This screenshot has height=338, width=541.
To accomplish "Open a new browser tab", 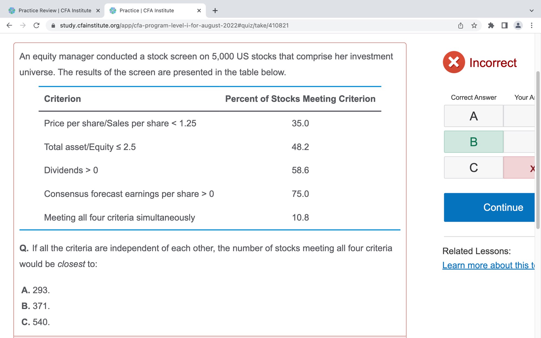I will tap(215, 11).
